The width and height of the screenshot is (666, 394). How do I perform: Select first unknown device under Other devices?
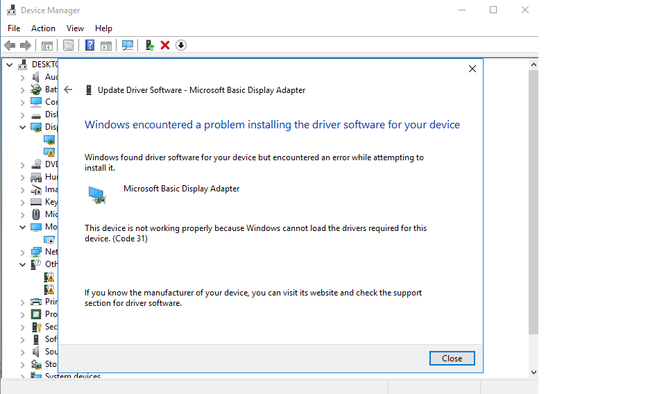tap(49, 277)
